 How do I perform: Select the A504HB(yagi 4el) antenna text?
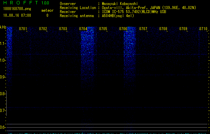click(118, 16)
